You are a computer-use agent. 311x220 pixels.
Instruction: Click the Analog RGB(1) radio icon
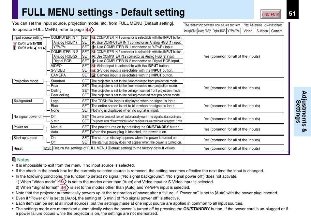click(x=93, y=42)
